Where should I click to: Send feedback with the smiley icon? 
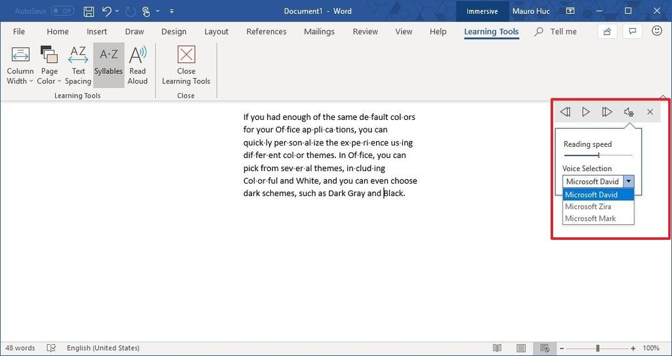656,31
